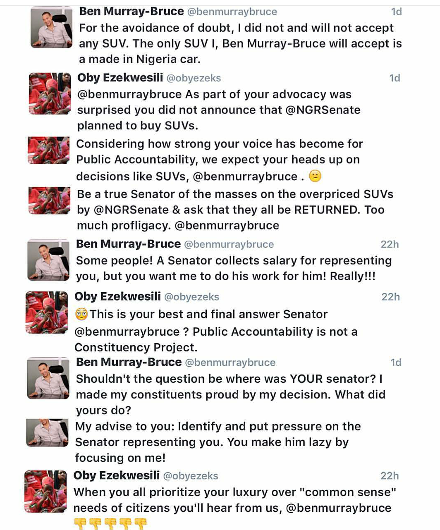The image size is (440, 530).
Task: Click @benmurraybruce mention after 'Too much profligacy'
Action: coord(227,226)
